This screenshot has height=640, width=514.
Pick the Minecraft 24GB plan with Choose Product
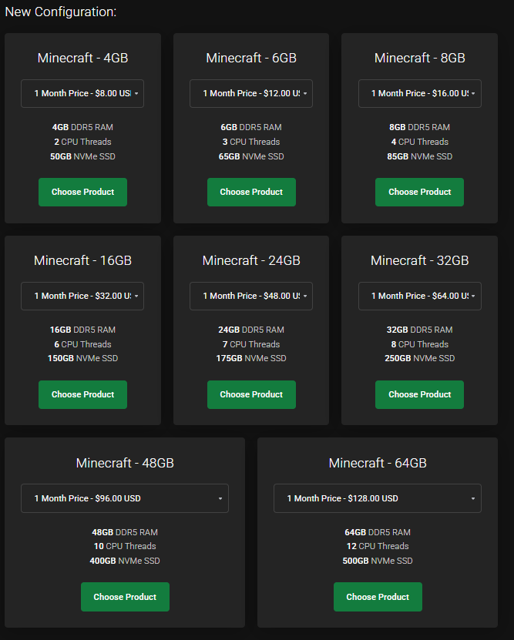[x=251, y=394]
